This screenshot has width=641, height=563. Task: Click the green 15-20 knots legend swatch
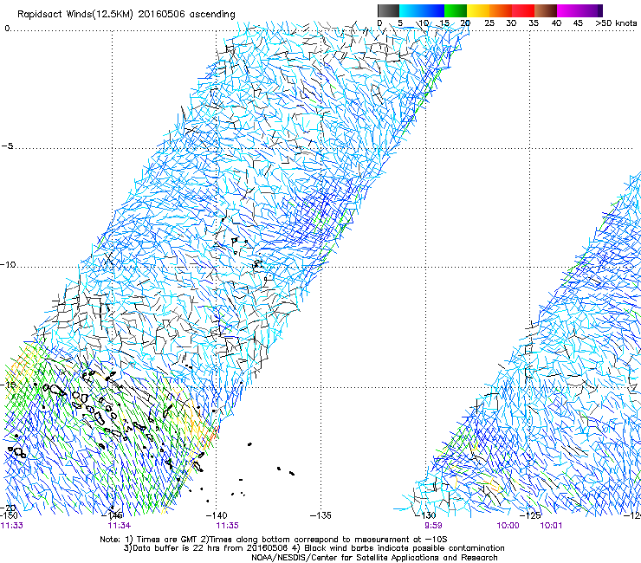point(456,10)
